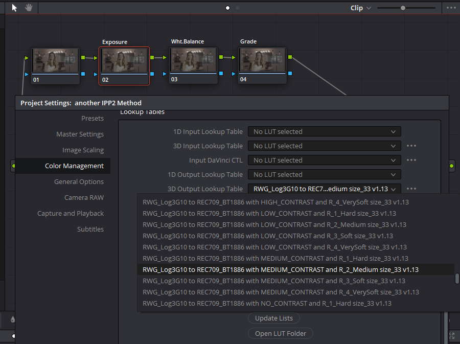Viewport: 460px width, 344px height.
Task: Open the Image Scaling section
Action: tap(83, 150)
